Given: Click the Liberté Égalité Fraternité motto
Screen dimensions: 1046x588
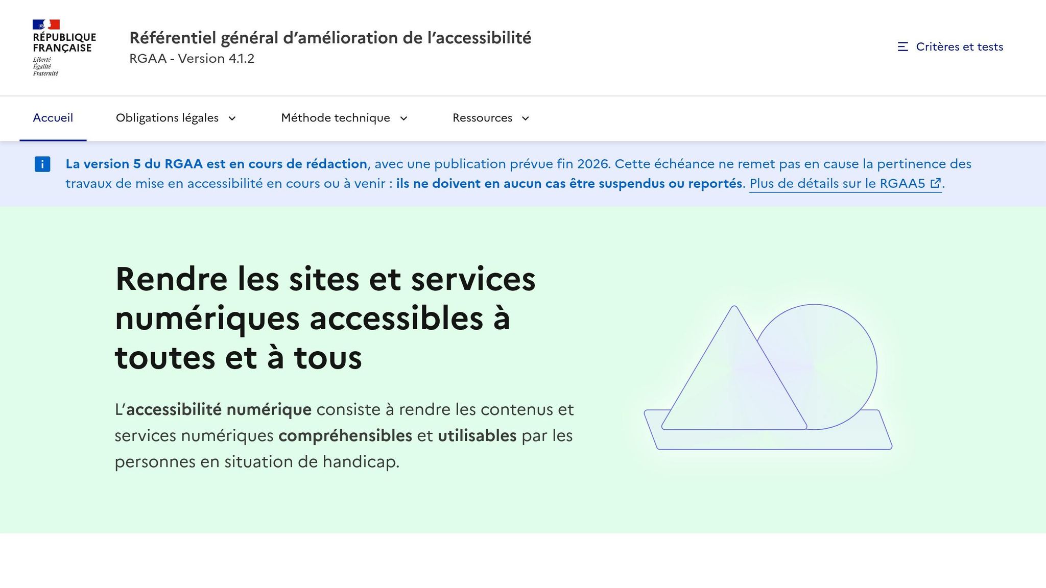Looking at the screenshot, I should pos(45,67).
